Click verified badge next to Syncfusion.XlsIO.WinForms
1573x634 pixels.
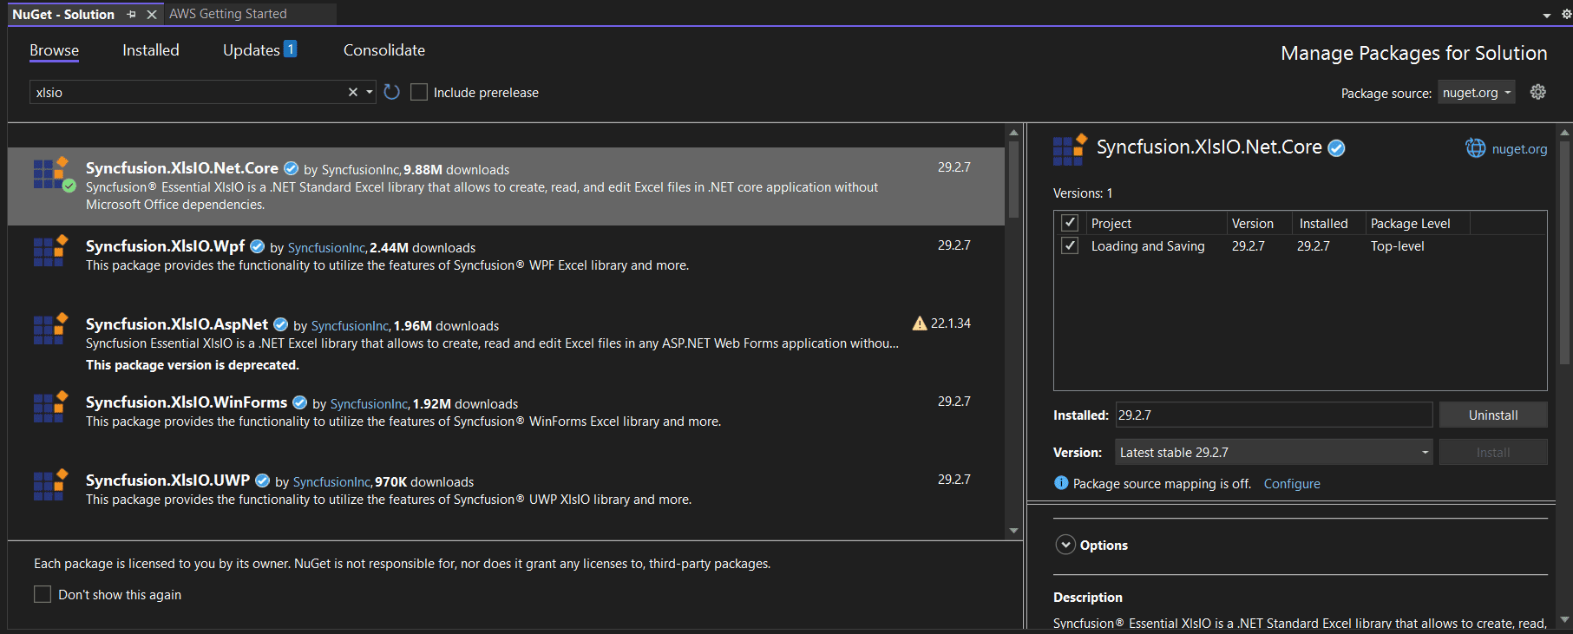(300, 403)
